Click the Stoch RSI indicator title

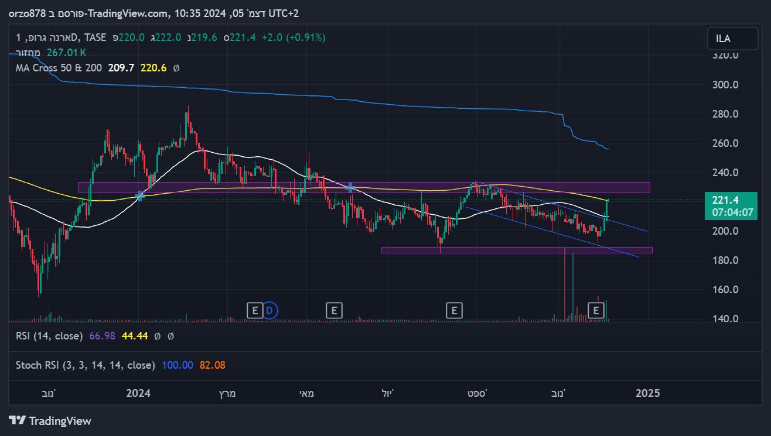[x=86, y=365]
